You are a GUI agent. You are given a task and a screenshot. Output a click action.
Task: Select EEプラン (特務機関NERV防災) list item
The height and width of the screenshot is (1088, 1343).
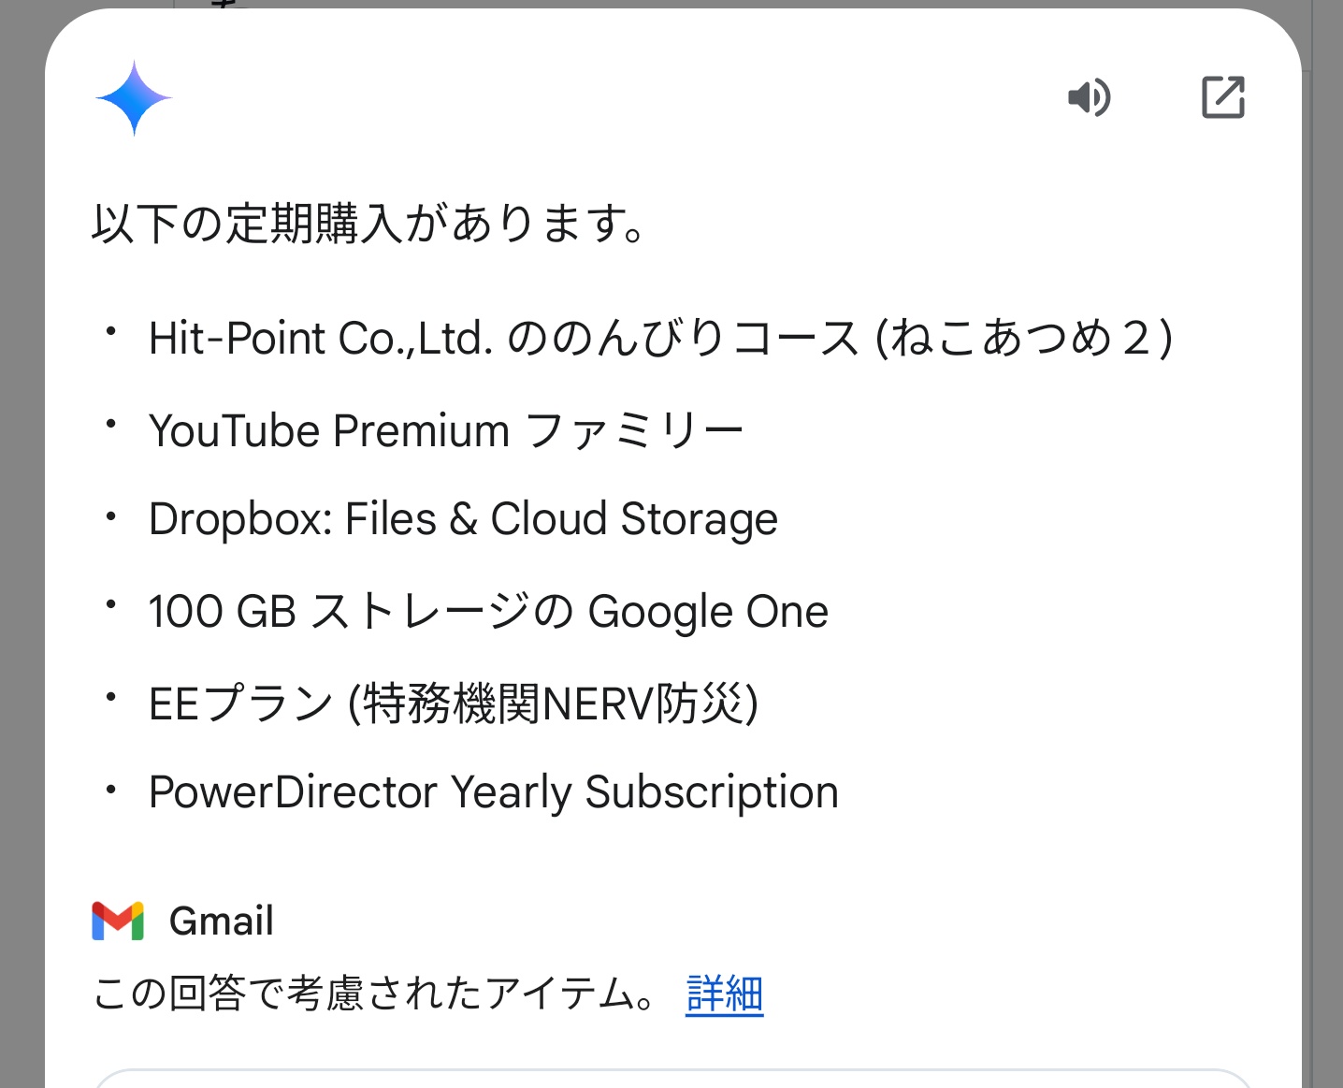[x=454, y=704]
